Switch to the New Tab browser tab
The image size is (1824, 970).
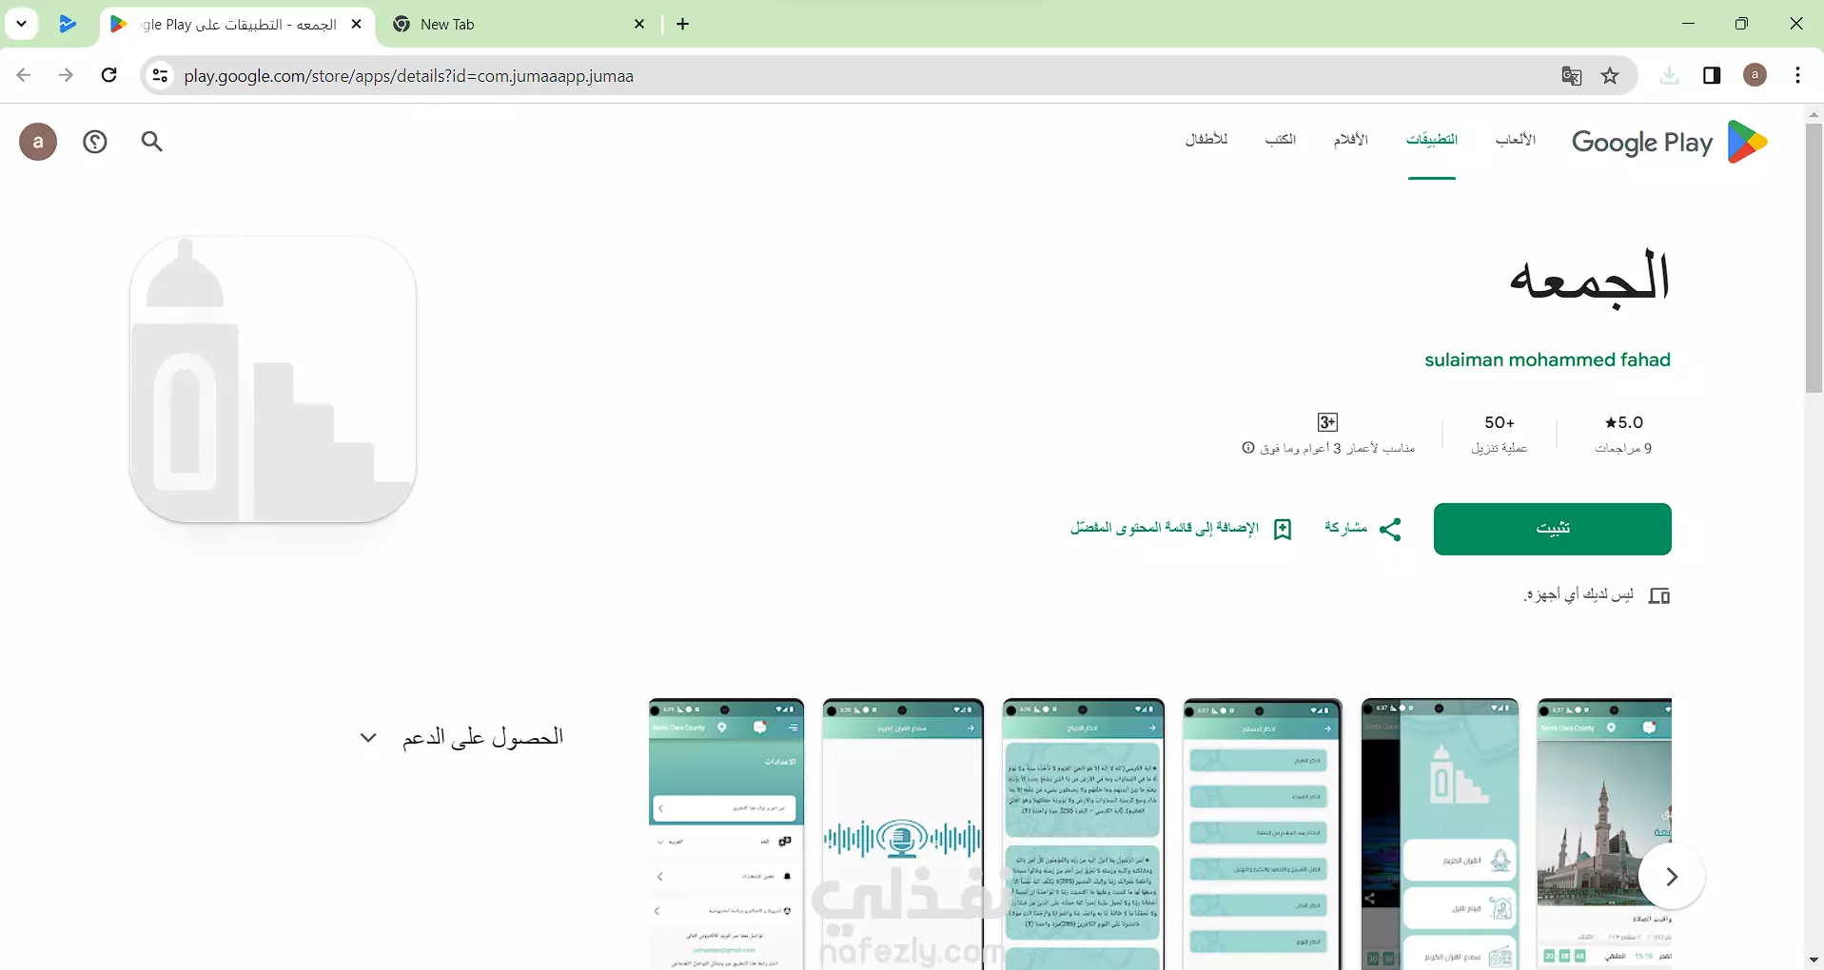coord(520,25)
